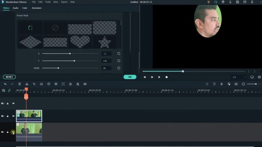This screenshot has height=147, width=262.
Task: Open the Tools menu
Action: 48,2
